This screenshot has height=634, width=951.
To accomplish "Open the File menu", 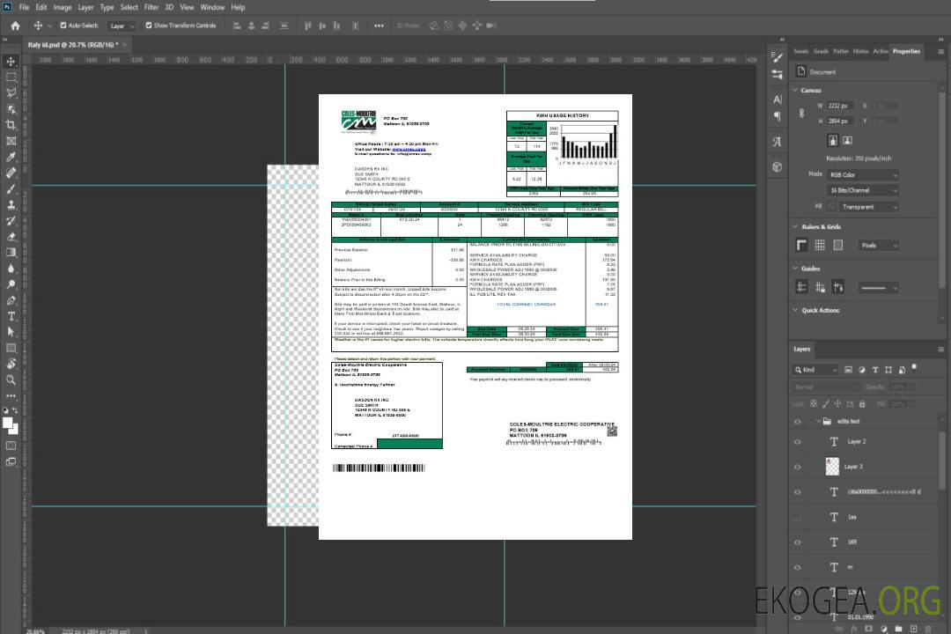I will (x=25, y=7).
